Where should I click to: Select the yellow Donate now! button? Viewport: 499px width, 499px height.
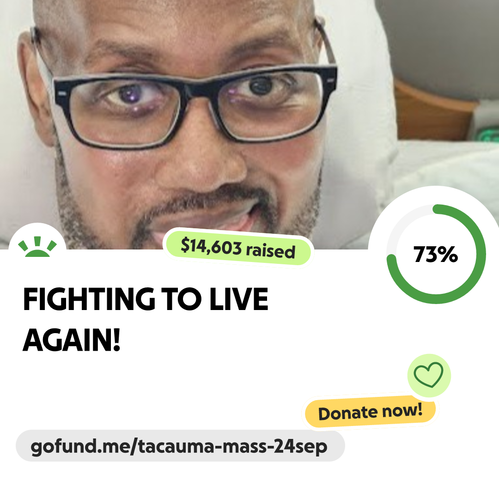(370, 412)
